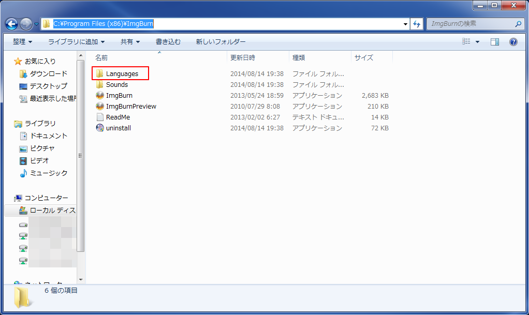Select ローカル ディスク drive
The image size is (529, 315).
pos(53,211)
